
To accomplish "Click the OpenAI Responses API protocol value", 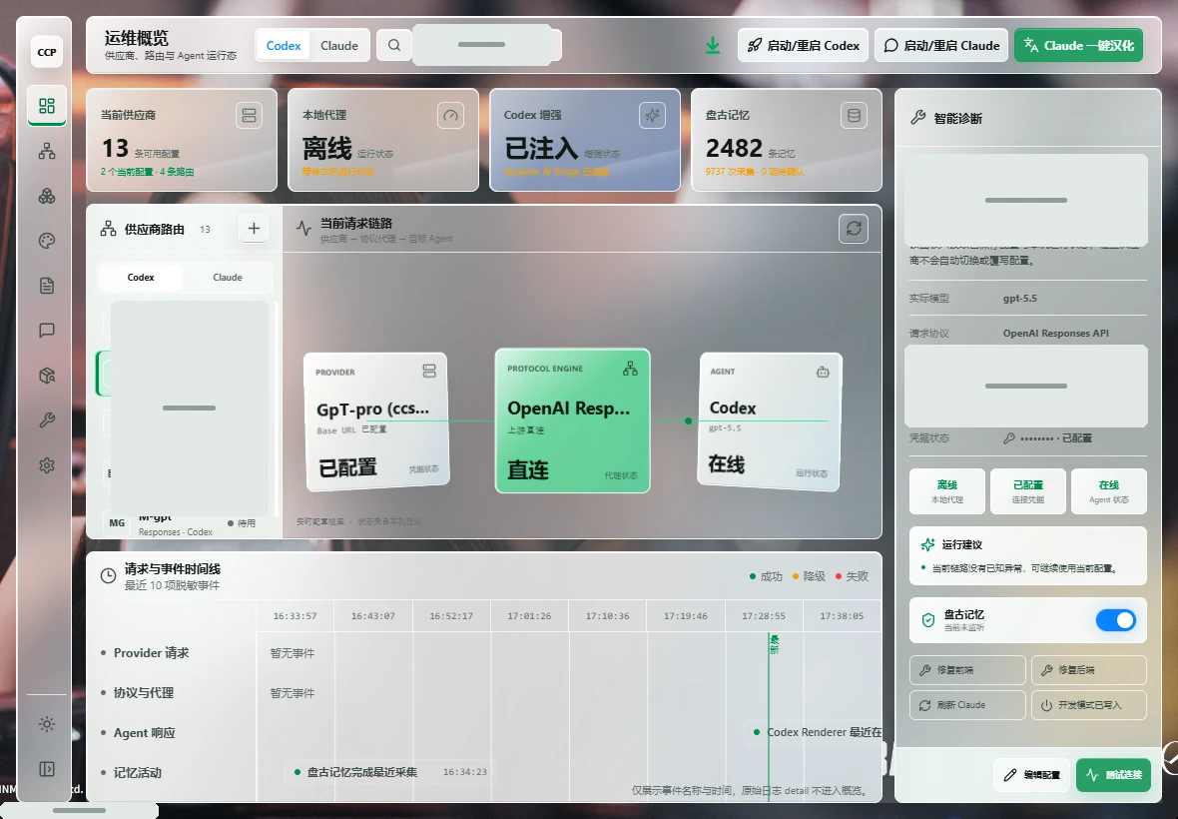I will tap(1055, 333).
